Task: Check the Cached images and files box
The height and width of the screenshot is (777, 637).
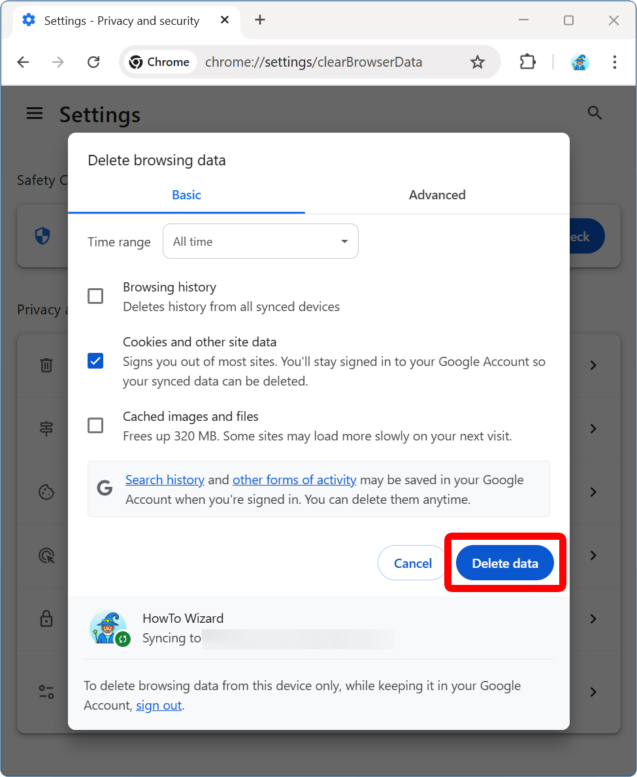Action: [95, 425]
